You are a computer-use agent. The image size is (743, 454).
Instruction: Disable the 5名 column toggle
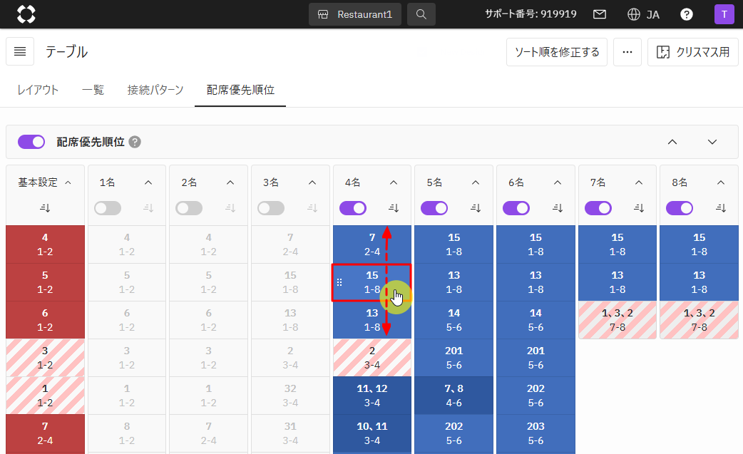point(434,208)
